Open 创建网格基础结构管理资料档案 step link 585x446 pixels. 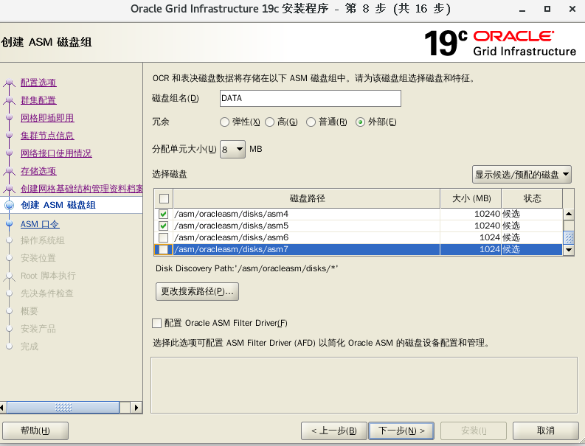(82, 189)
